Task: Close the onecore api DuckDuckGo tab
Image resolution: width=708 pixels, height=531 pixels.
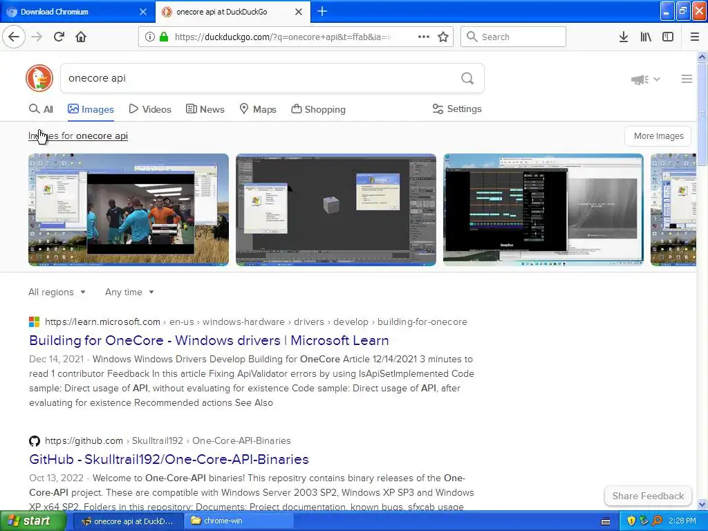Action: [299, 12]
